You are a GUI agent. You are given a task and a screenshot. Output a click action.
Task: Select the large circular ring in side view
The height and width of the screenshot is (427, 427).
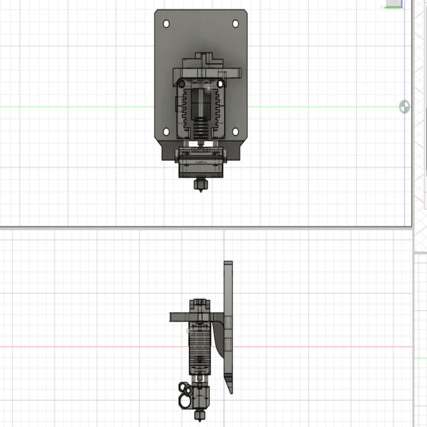(x=185, y=402)
